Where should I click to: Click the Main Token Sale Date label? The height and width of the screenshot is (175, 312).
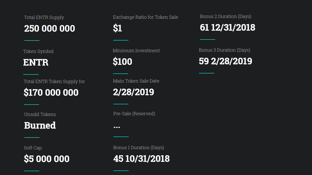point(136,81)
